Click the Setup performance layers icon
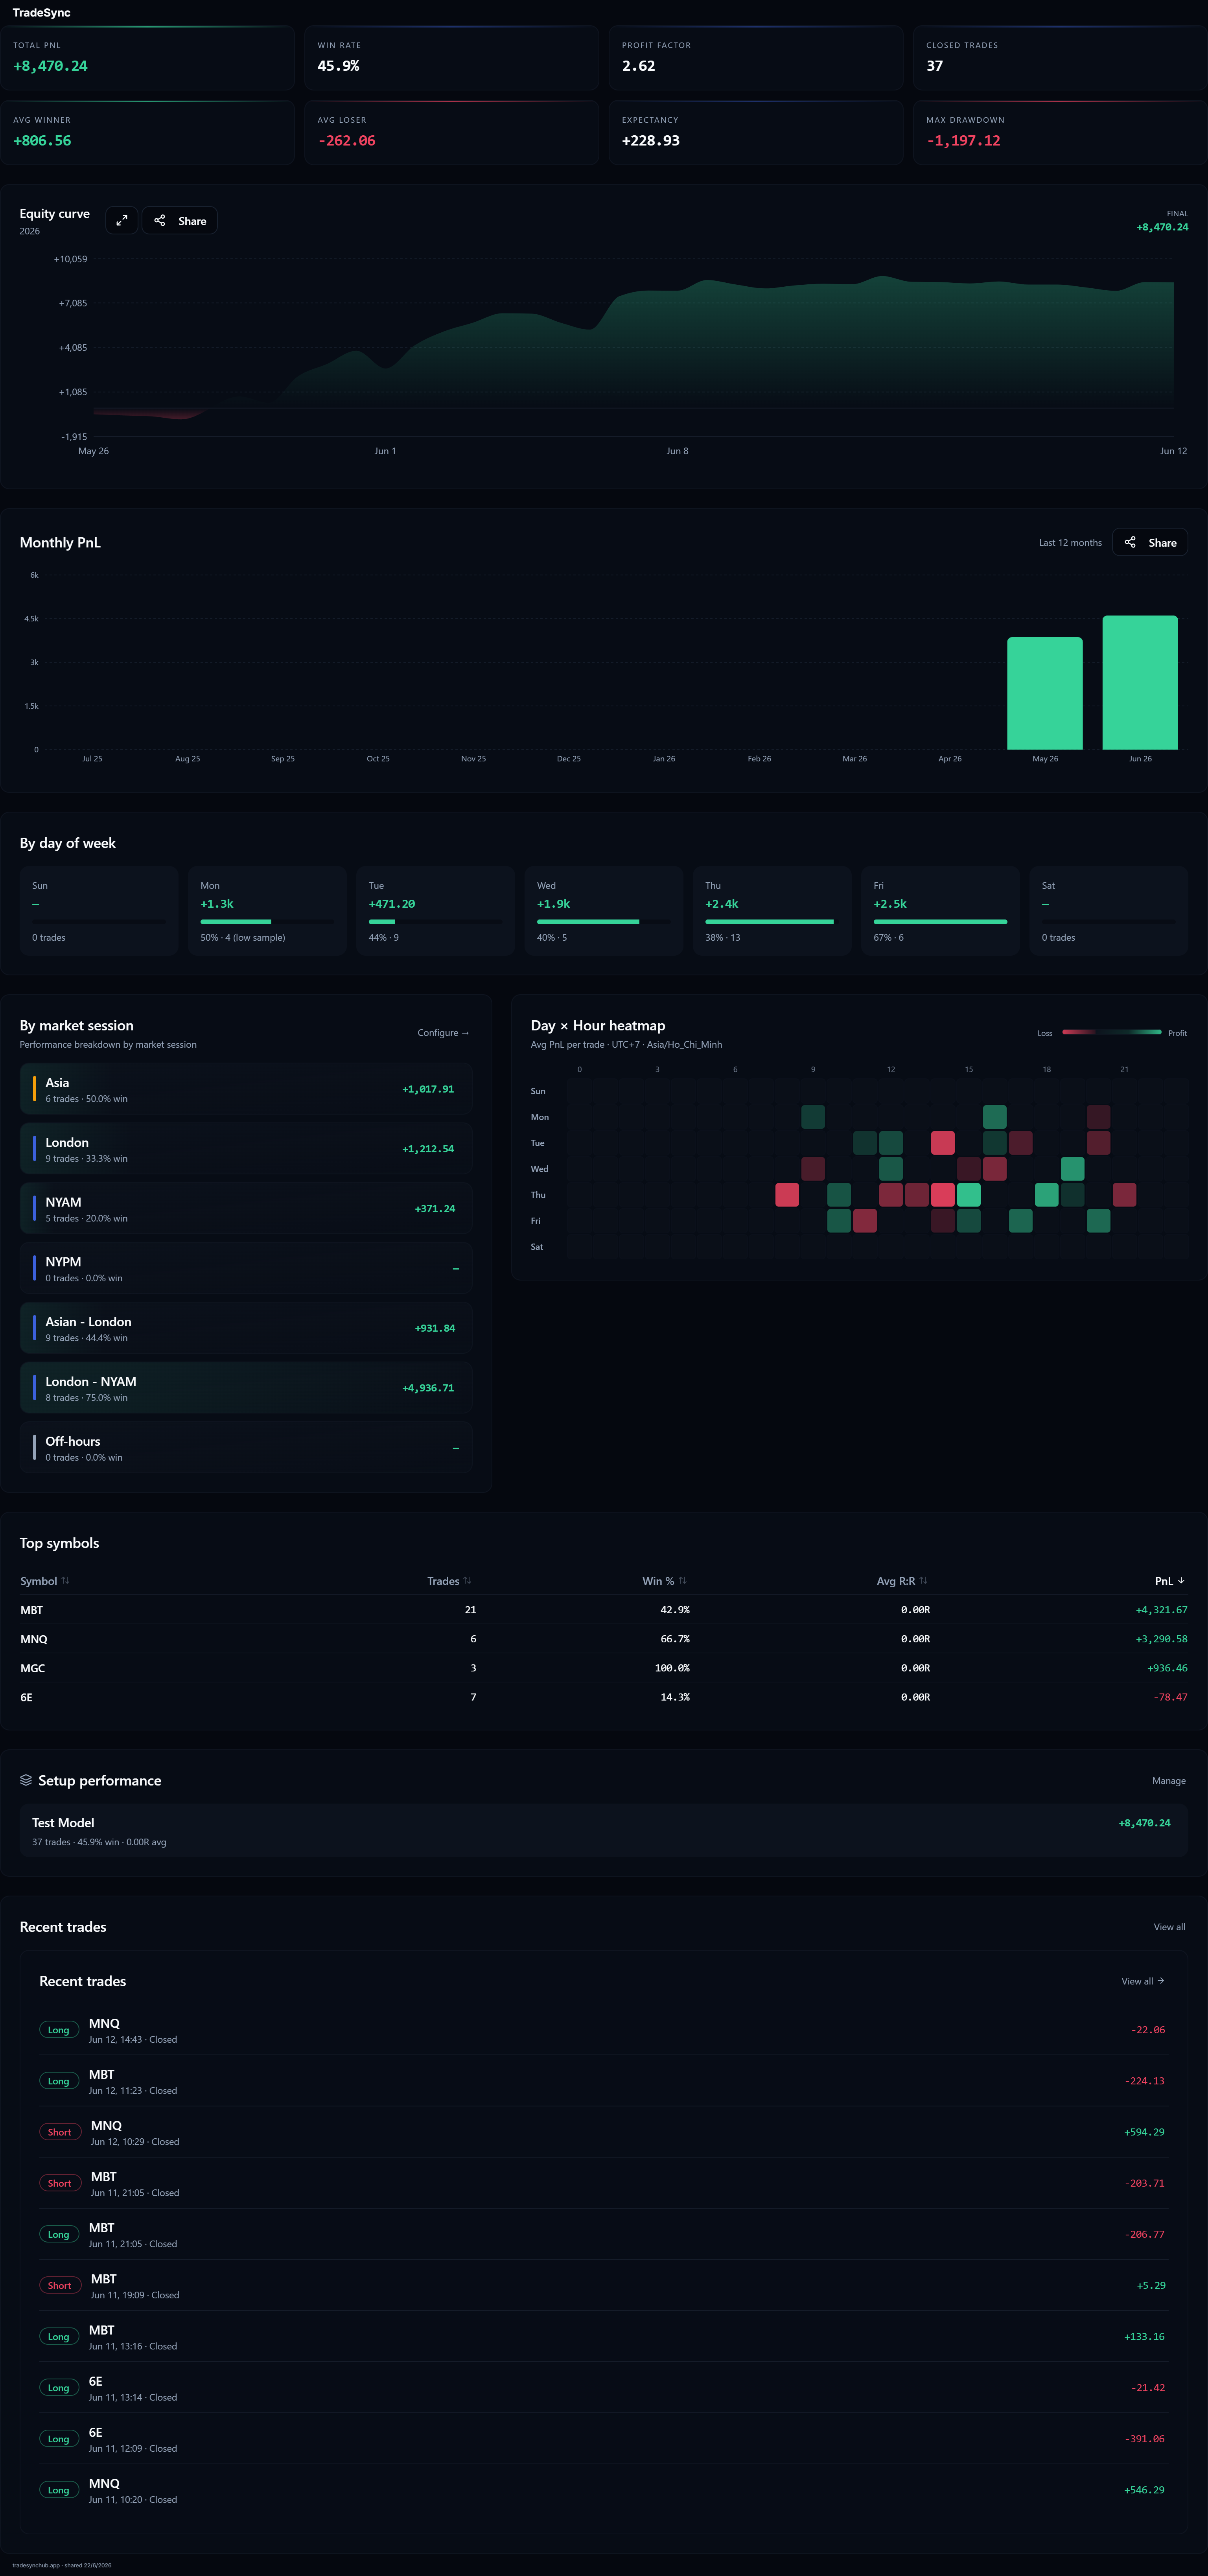Image resolution: width=1208 pixels, height=2576 pixels. pyautogui.click(x=26, y=1780)
